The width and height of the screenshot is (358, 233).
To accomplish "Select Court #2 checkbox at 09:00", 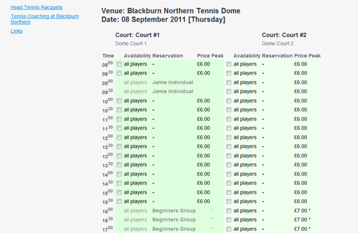I will (229, 82).
